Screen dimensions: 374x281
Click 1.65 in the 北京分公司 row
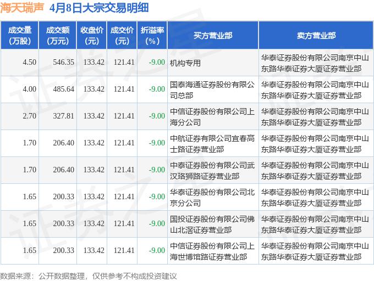coord(30,197)
